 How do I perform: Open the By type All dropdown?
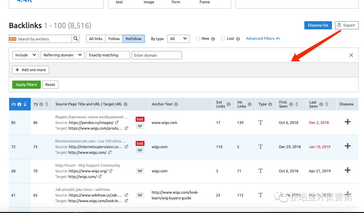[x=178, y=39]
